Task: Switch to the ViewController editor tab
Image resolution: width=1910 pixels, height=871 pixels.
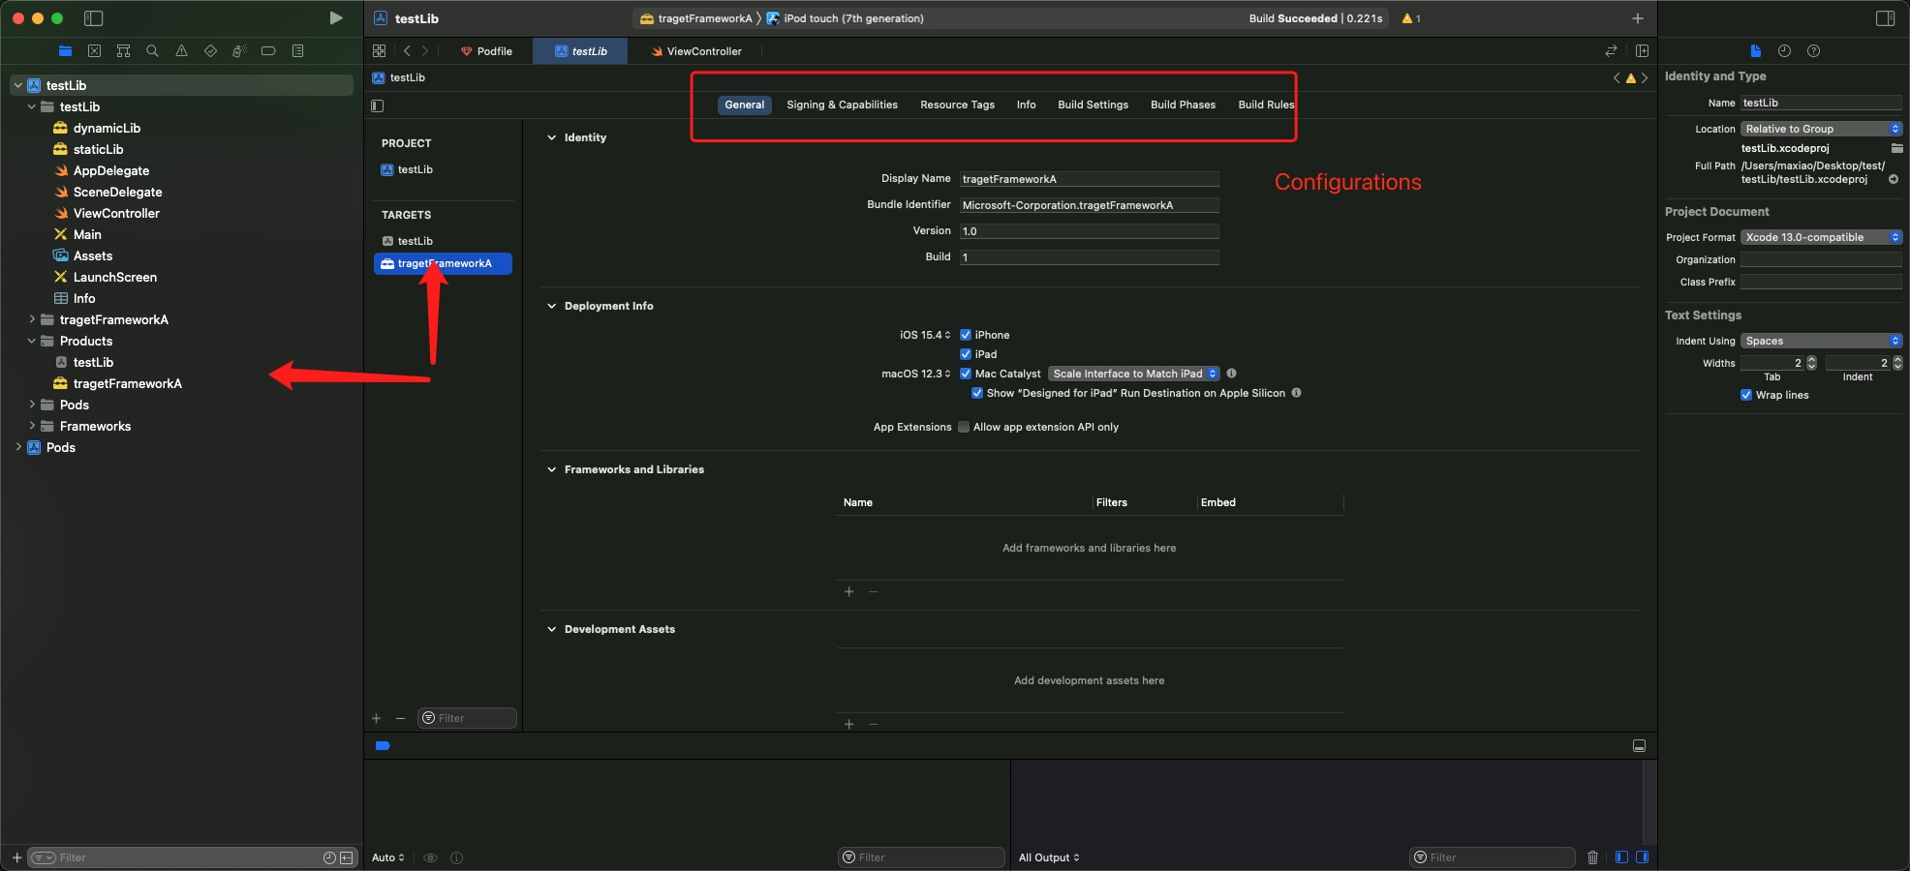Action: point(696,51)
